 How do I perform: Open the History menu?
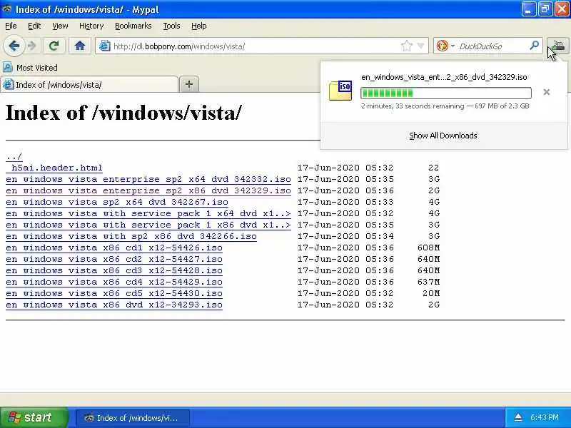click(x=91, y=26)
